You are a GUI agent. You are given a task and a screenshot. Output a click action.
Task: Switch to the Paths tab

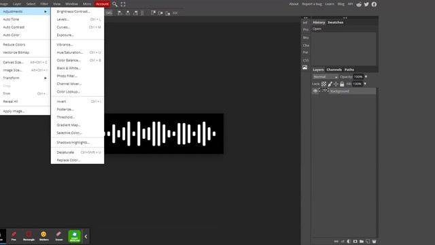click(349, 69)
